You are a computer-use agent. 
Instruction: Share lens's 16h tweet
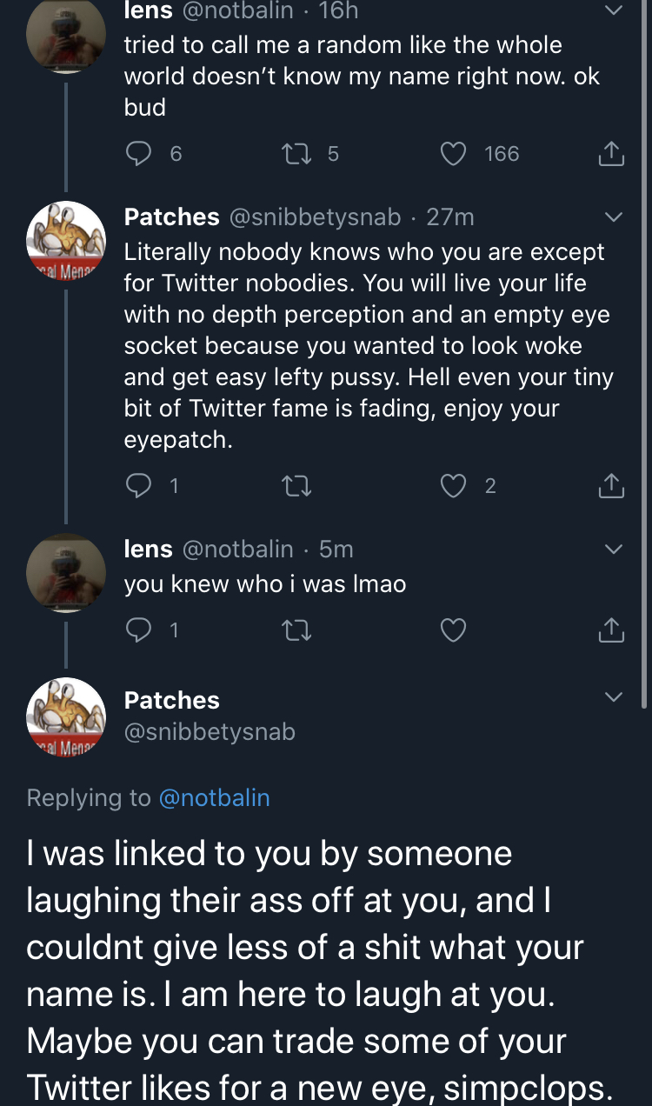pyautogui.click(x=611, y=154)
